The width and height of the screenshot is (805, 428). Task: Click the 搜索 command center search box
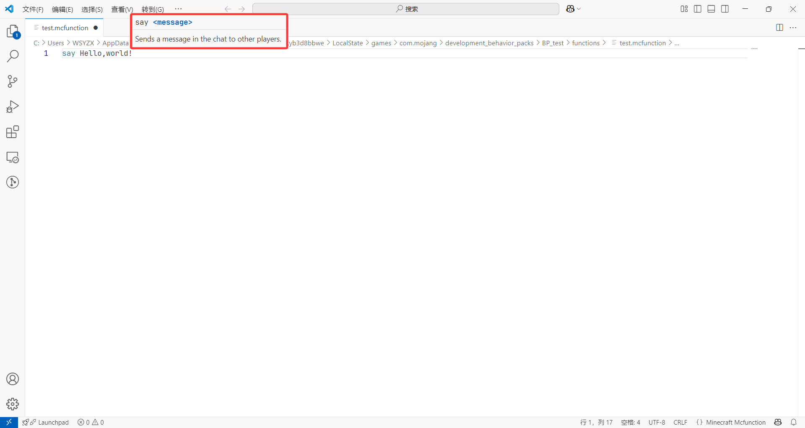click(x=406, y=9)
